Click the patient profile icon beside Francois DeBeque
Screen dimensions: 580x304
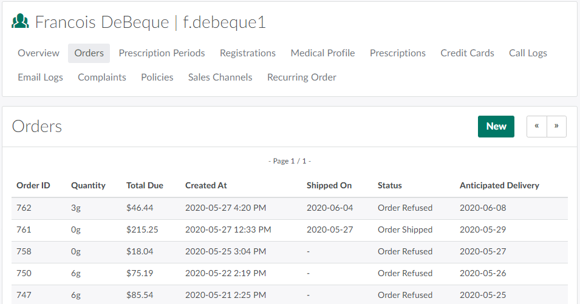21,22
